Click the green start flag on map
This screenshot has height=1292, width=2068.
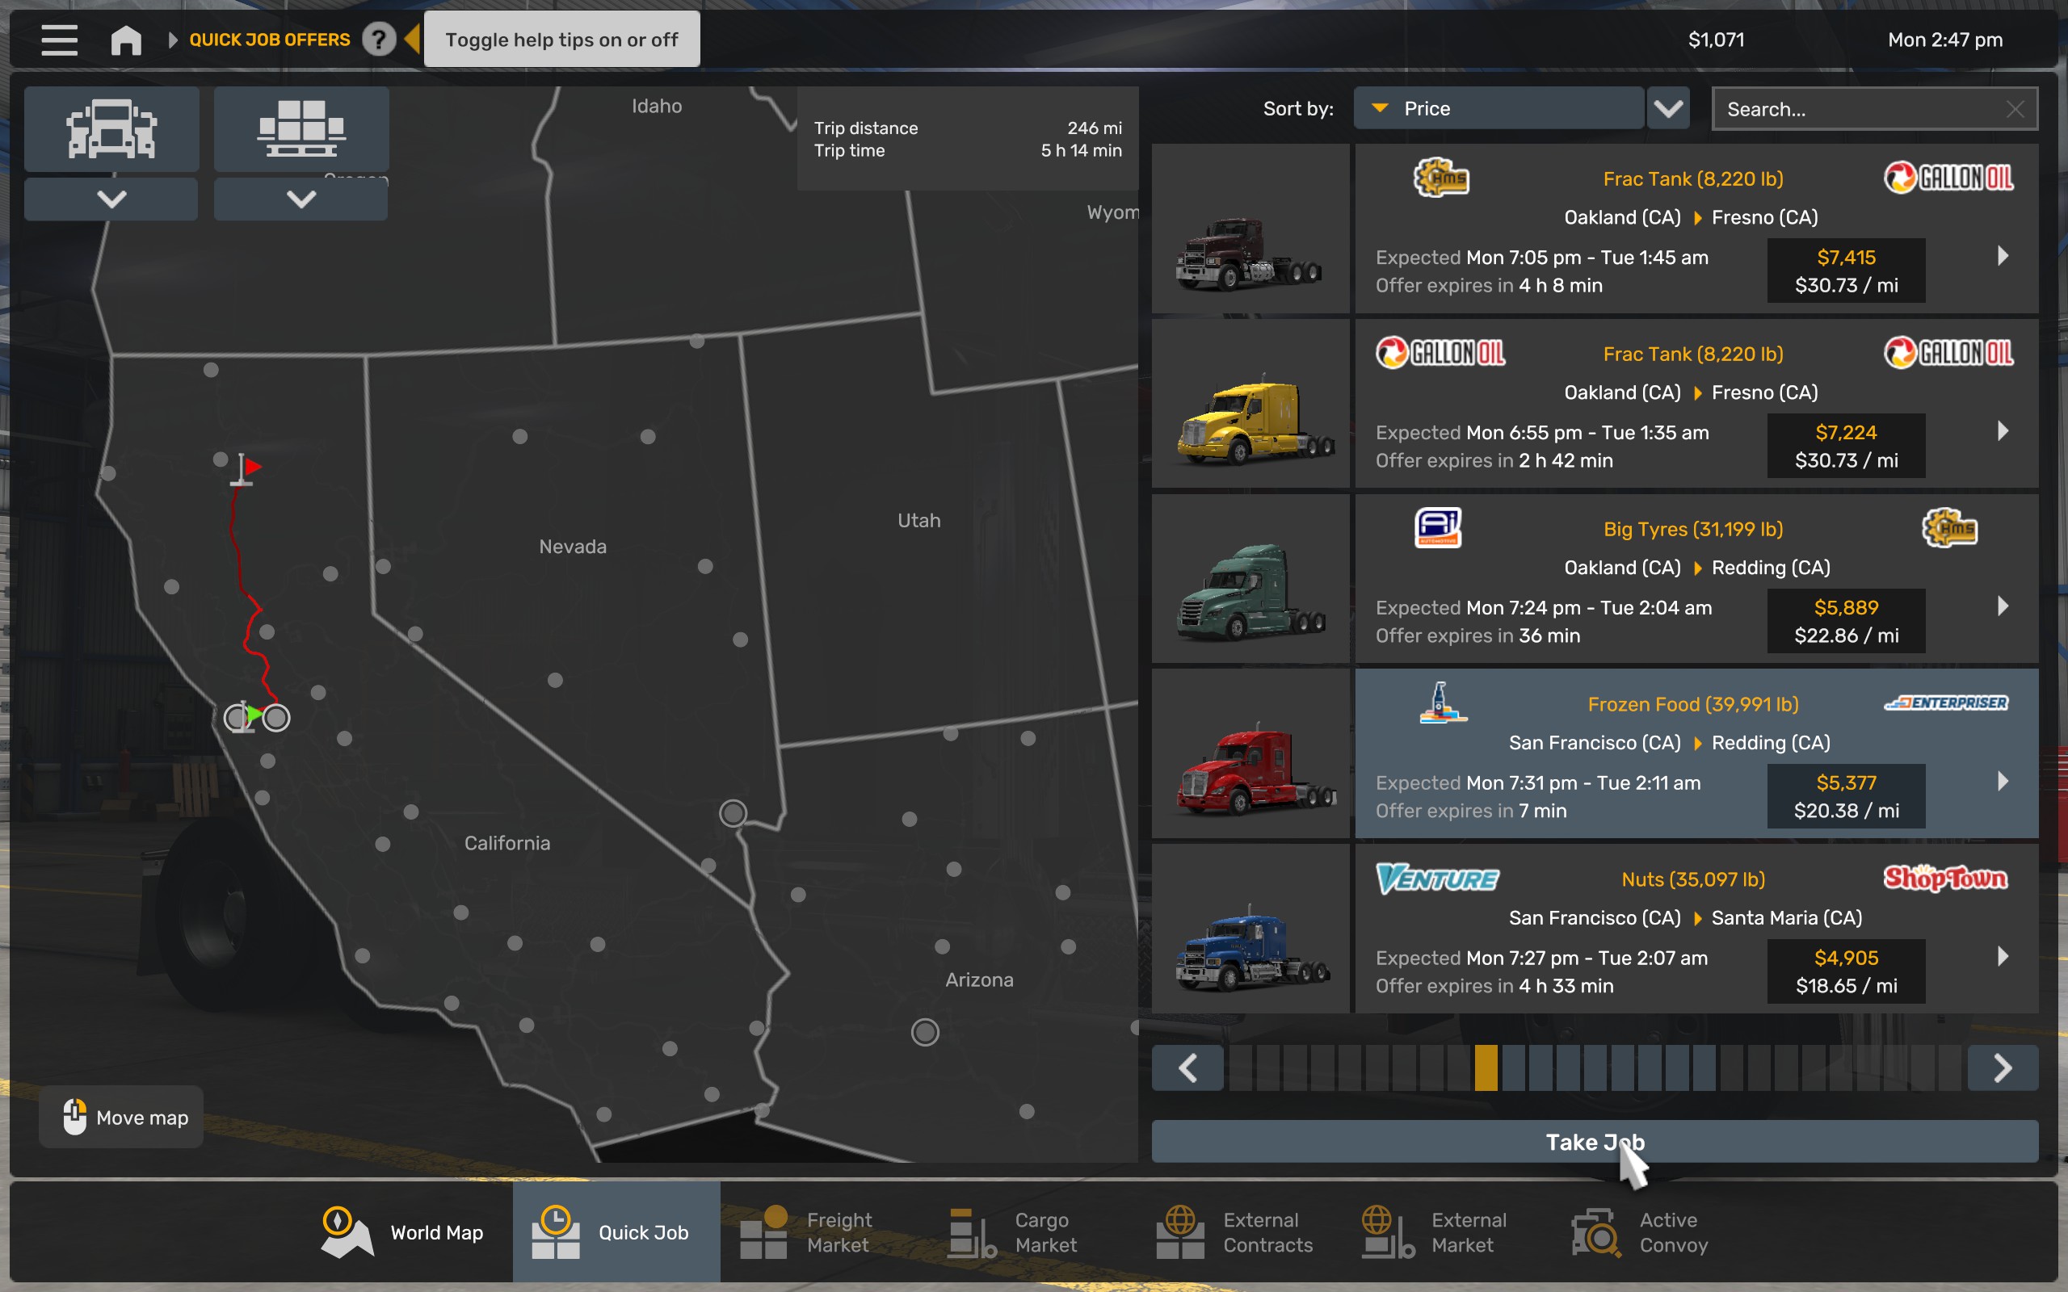click(x=248, y=716)
